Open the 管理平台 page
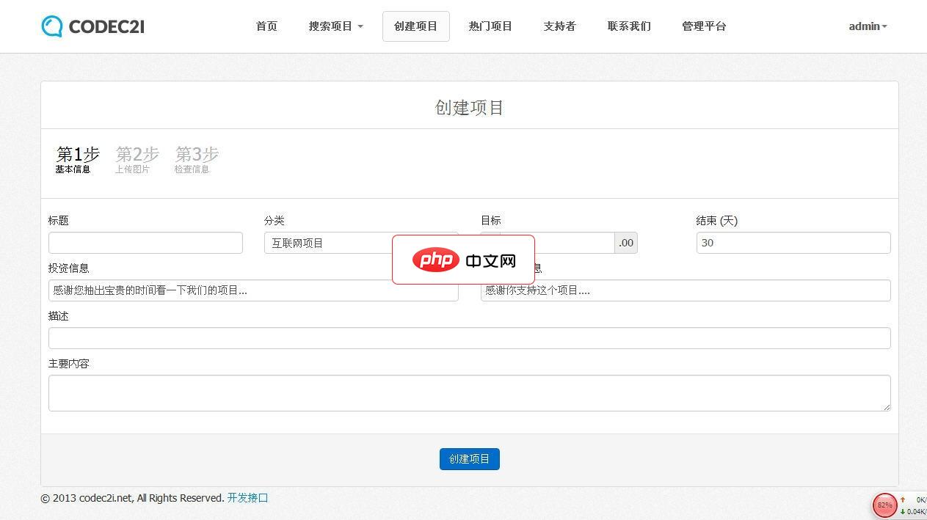This screenshot has width=927, height=520. click(x=702, y=26)
